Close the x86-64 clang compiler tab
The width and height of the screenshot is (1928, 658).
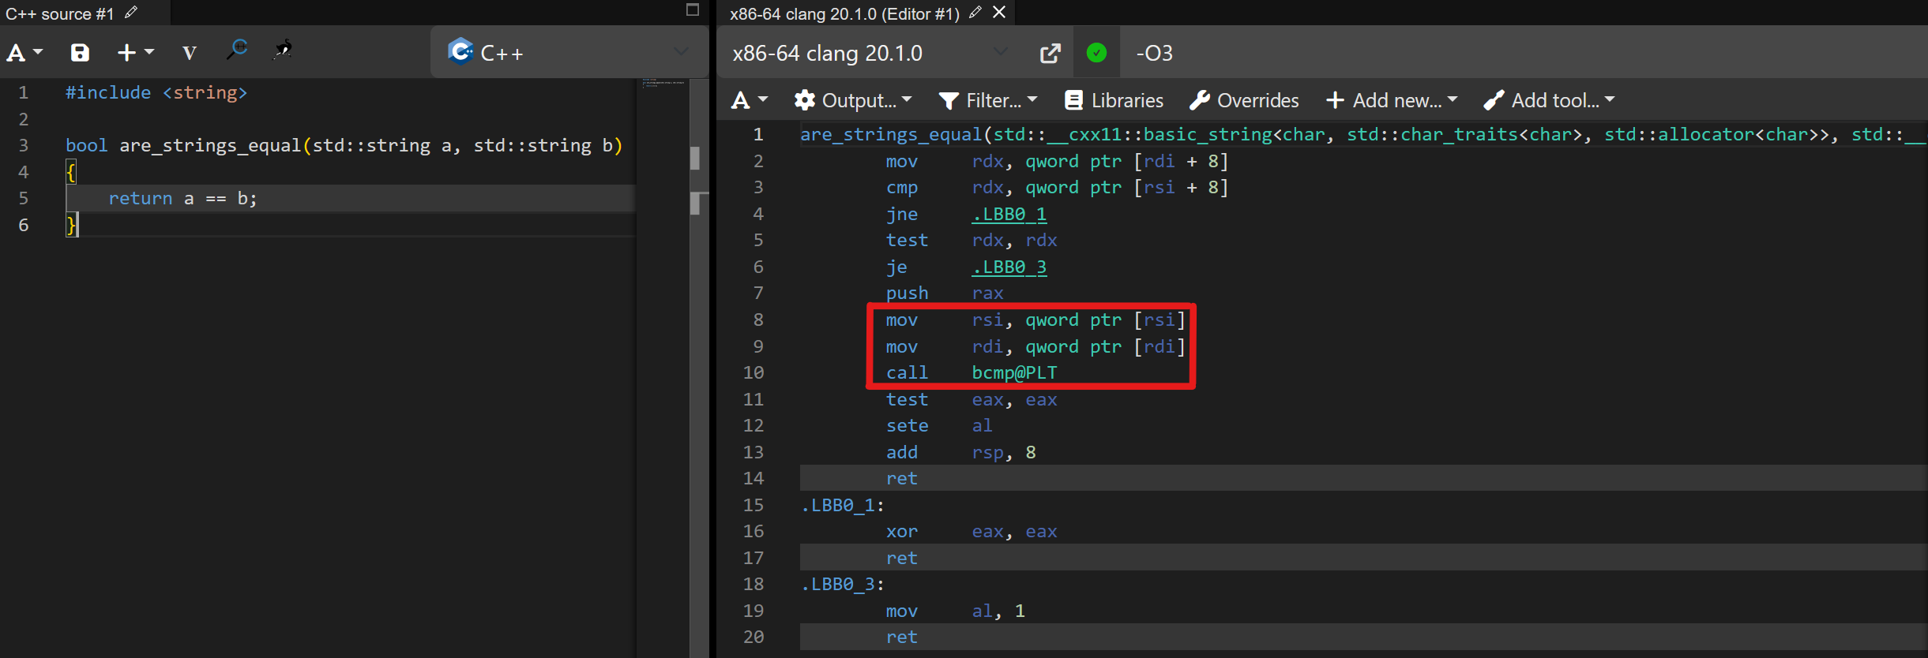999,13
